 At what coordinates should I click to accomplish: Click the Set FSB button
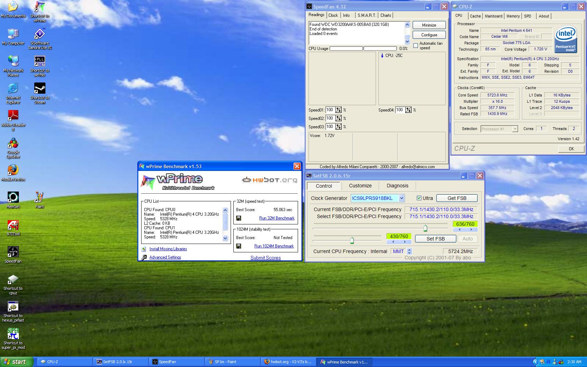pos(436,239)
